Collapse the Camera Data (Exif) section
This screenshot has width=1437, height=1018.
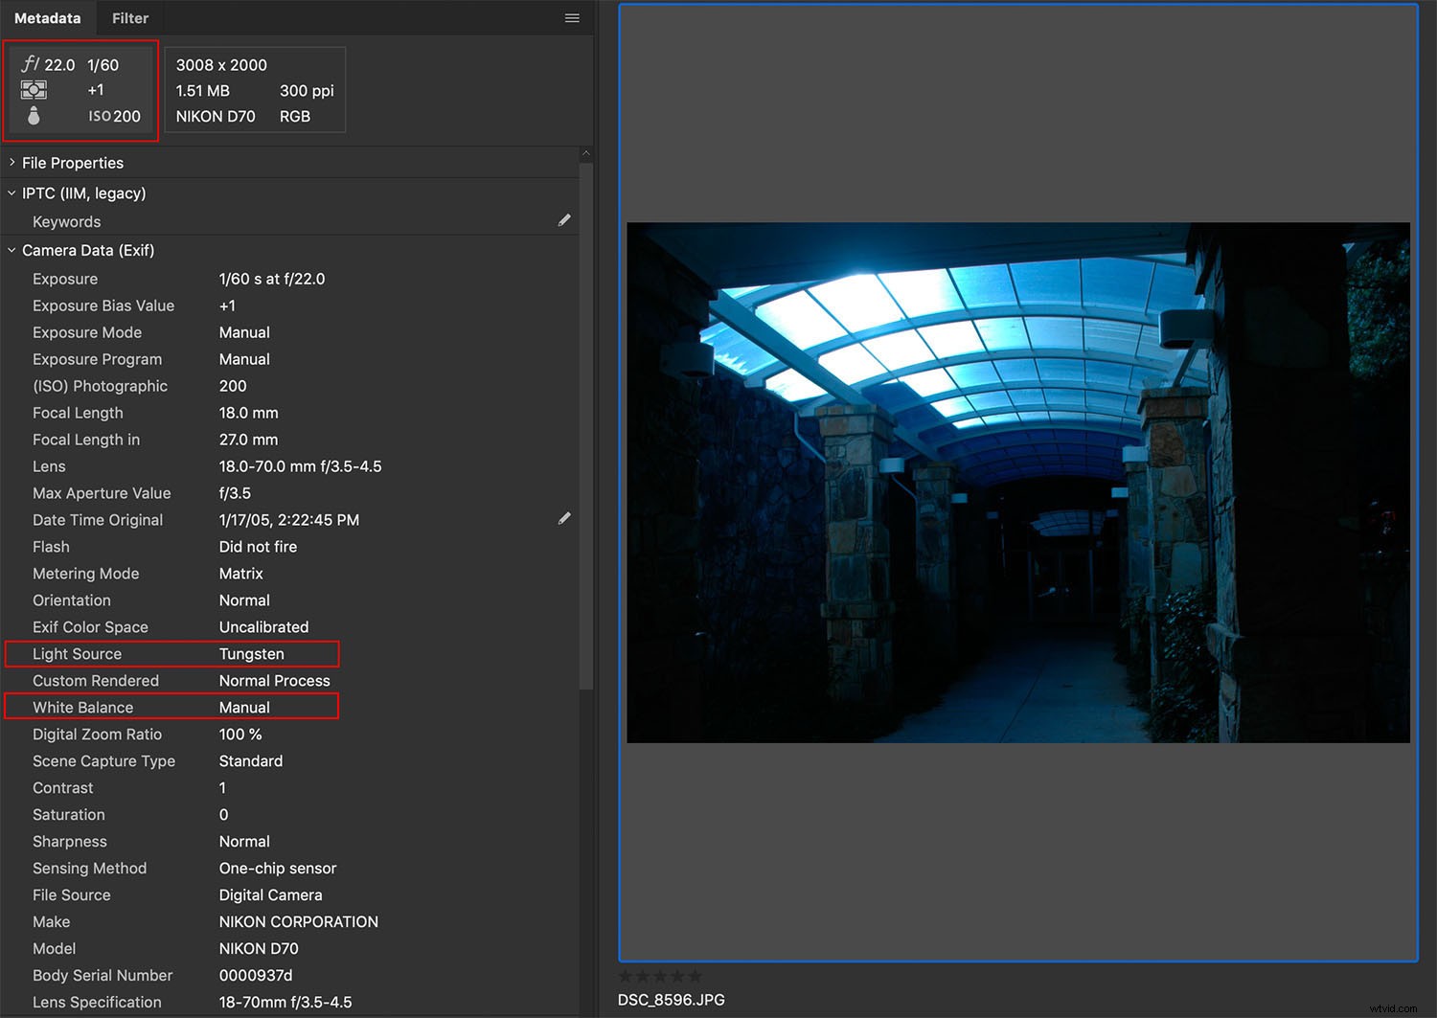(x=12, y=250)
